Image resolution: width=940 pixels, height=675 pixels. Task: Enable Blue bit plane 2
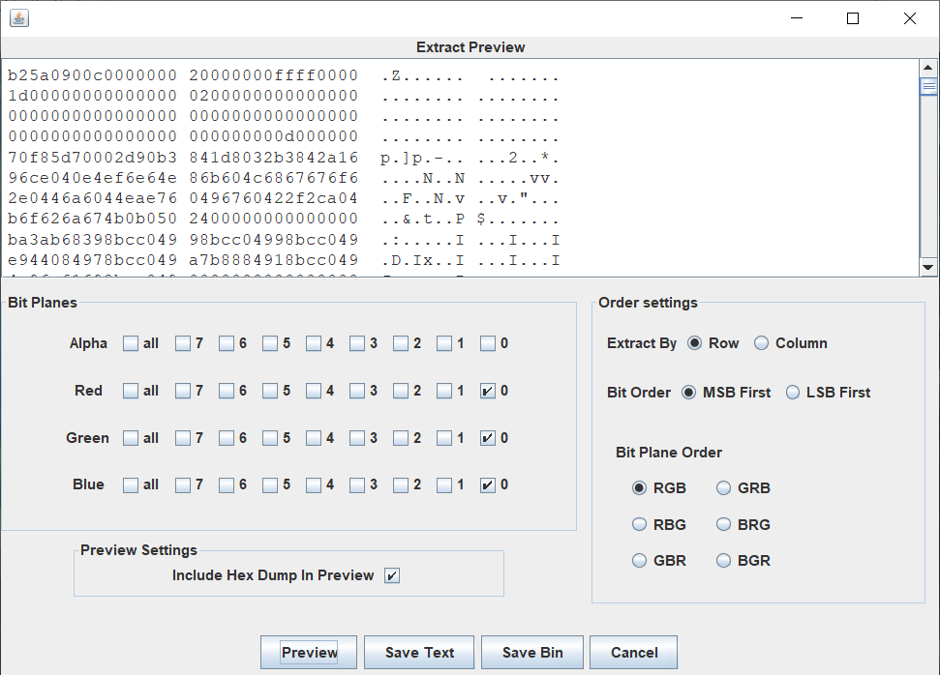(401, 484)
